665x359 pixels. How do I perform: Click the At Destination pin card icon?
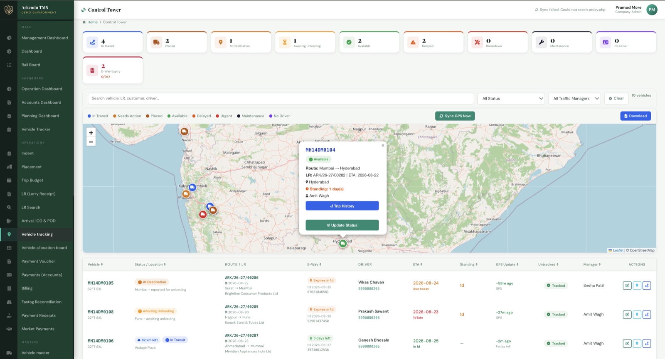click(221, 42)
